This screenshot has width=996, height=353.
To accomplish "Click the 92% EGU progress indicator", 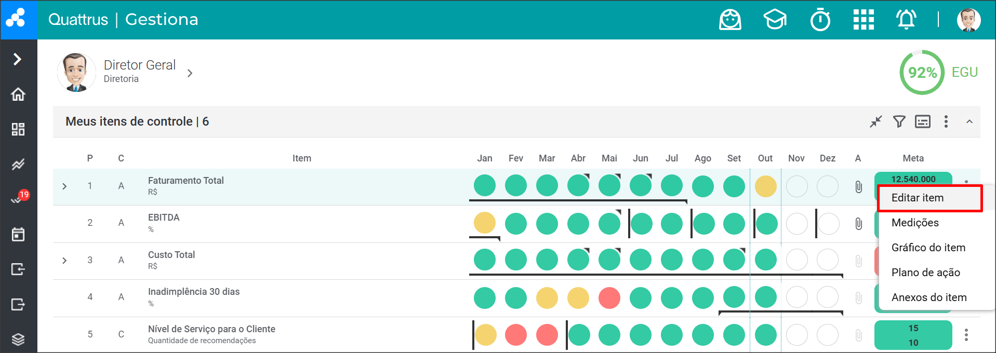I will click(x=922, y=73).
